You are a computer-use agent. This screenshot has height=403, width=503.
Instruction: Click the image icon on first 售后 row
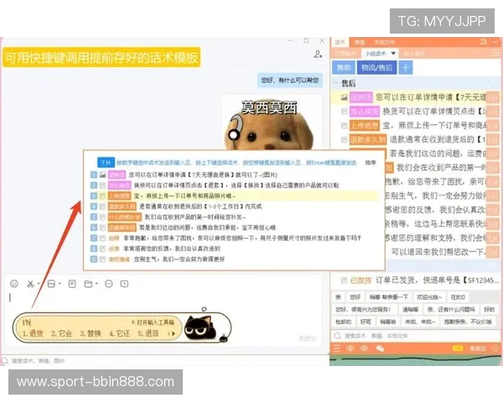(344, 97)
